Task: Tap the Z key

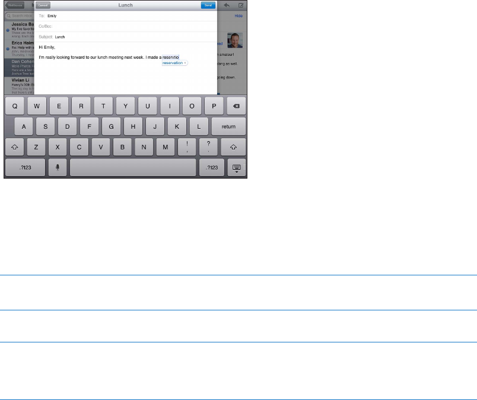Action: 36,147
